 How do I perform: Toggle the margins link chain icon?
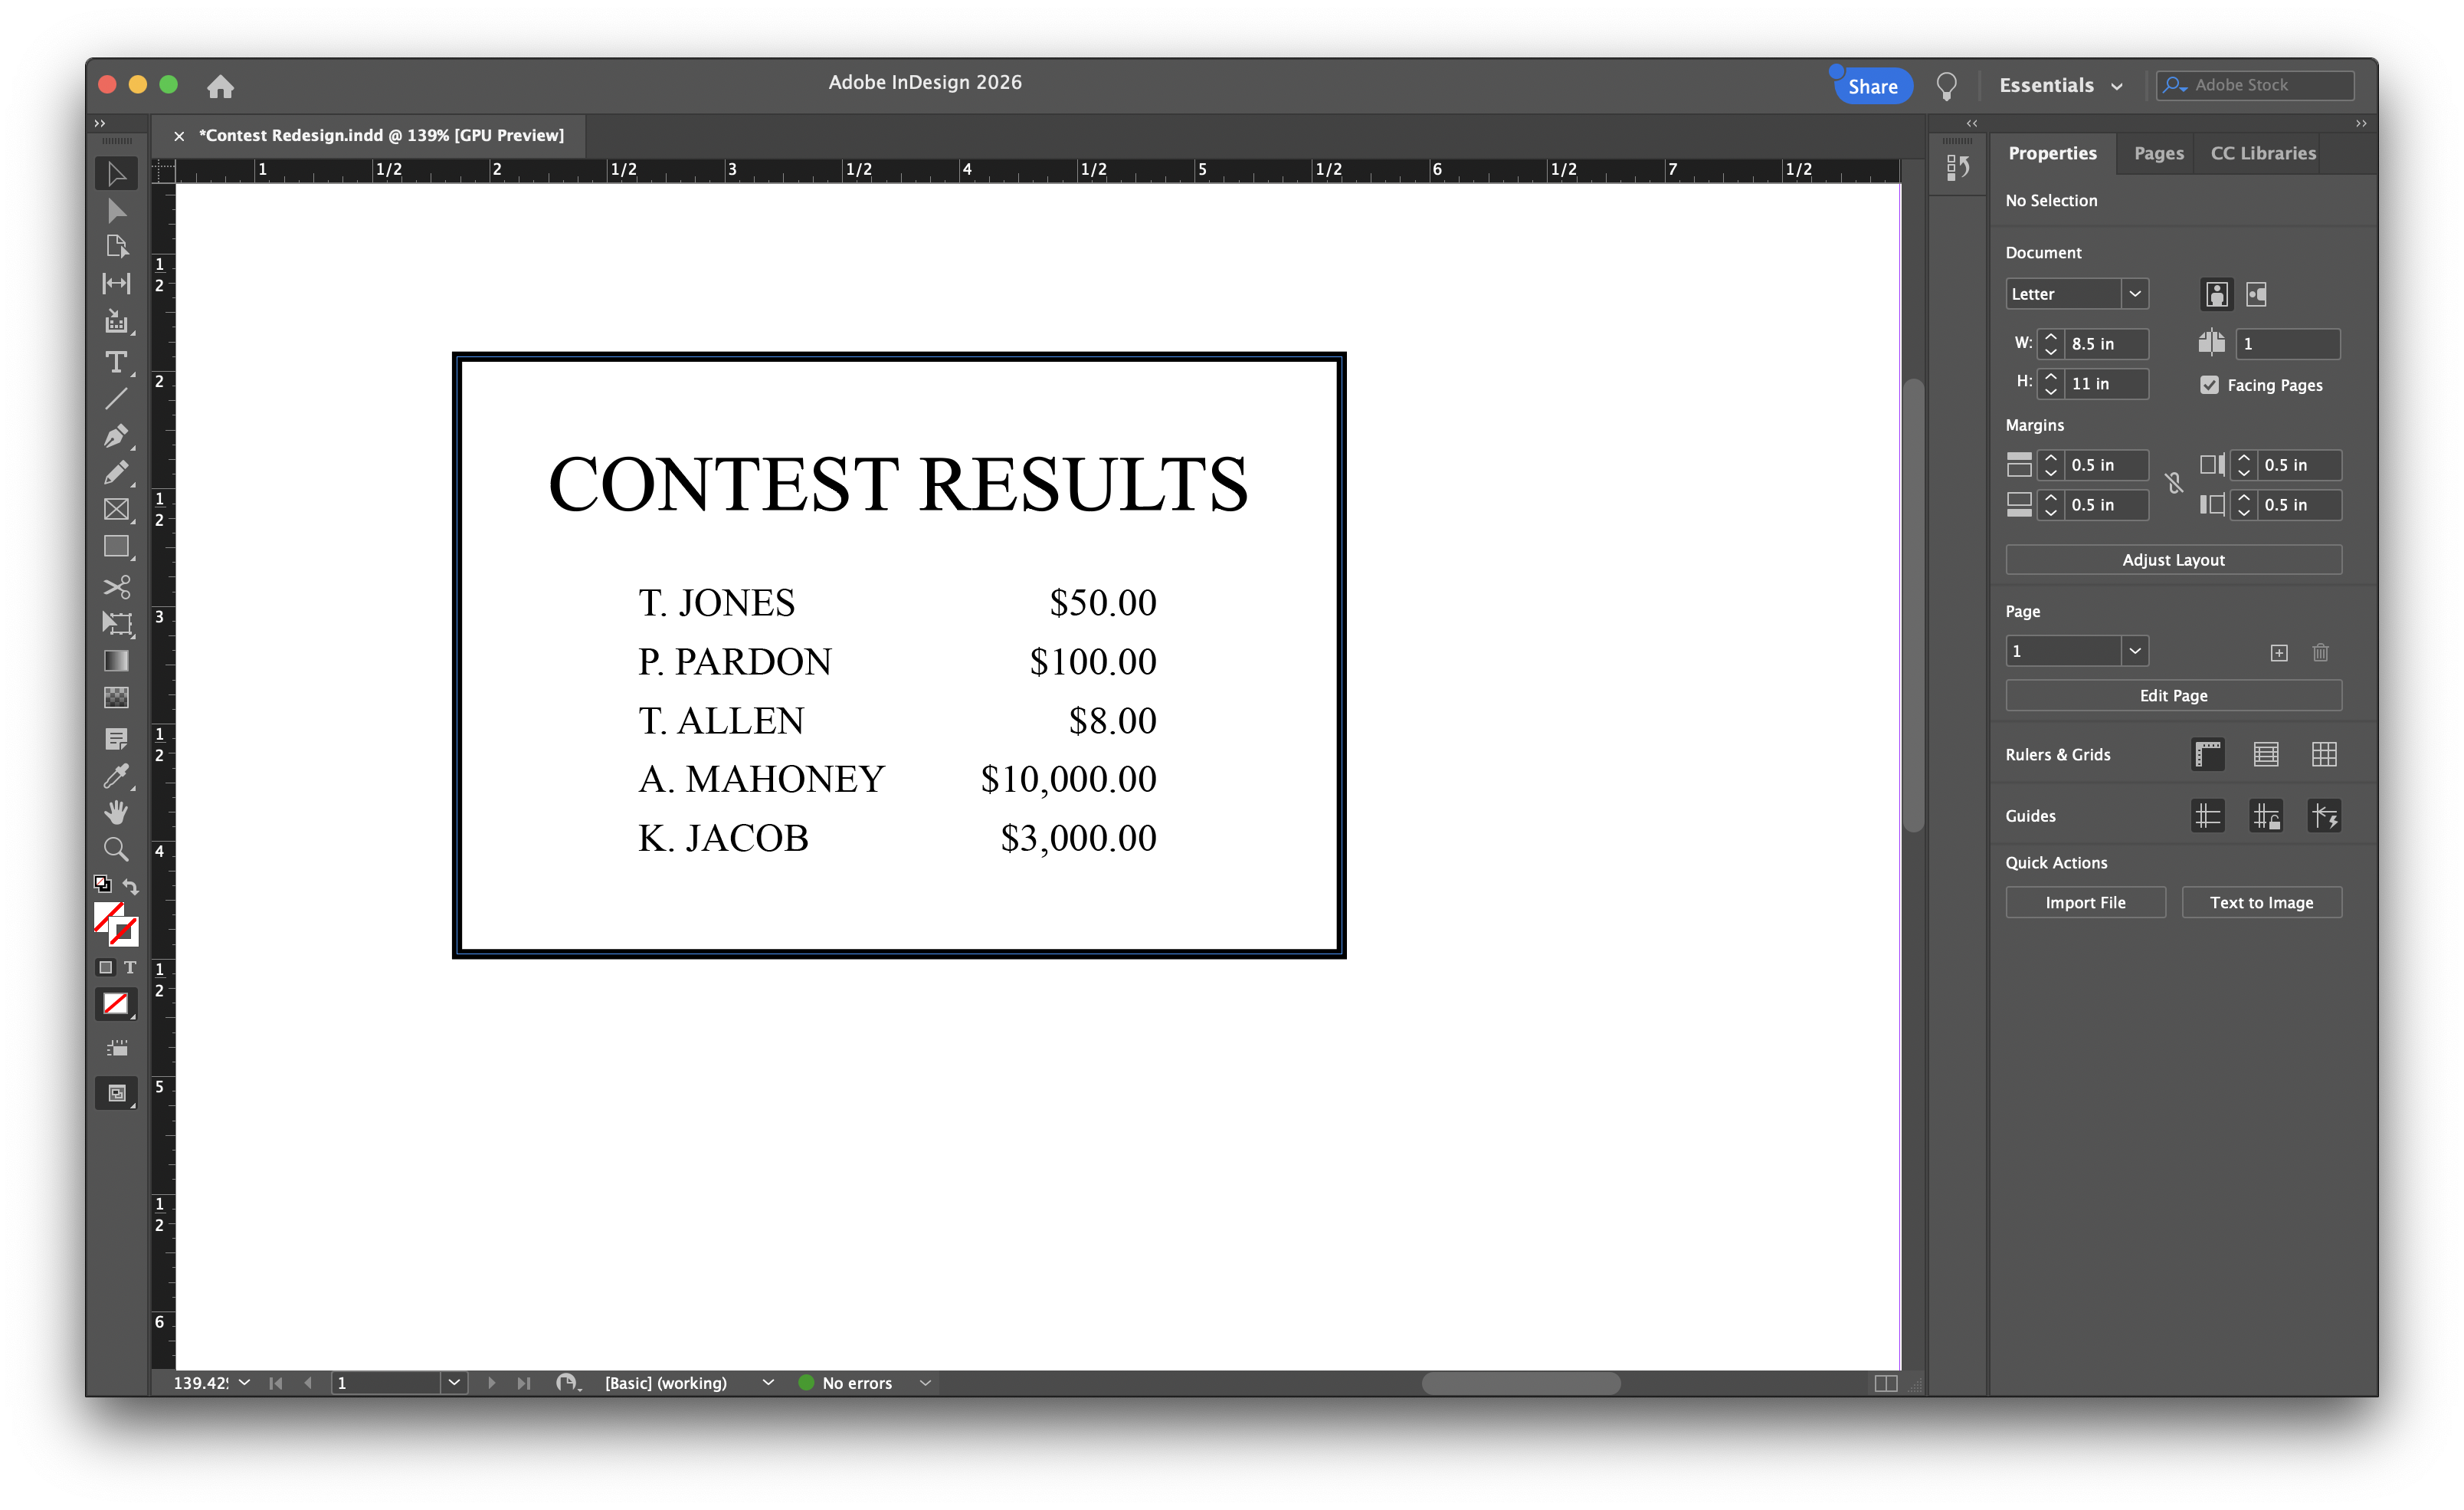point(2173,484)
